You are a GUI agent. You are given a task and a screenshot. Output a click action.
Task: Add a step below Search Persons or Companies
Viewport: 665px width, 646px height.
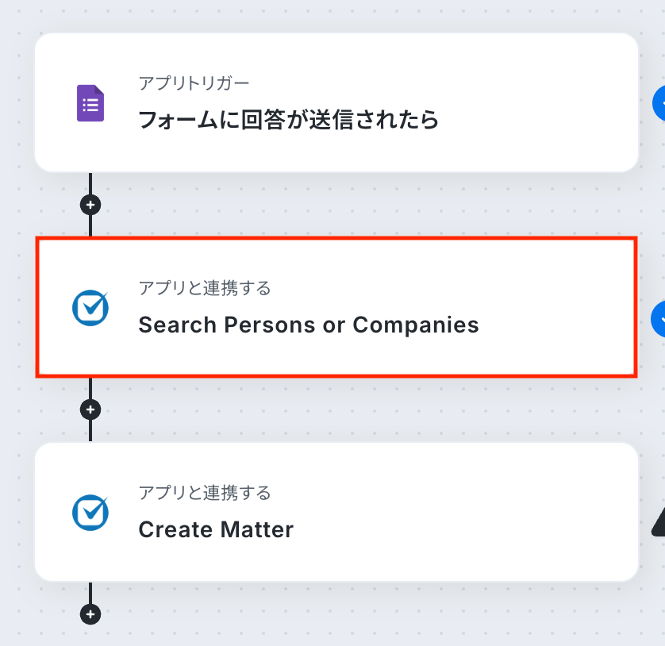pos(90,410)
